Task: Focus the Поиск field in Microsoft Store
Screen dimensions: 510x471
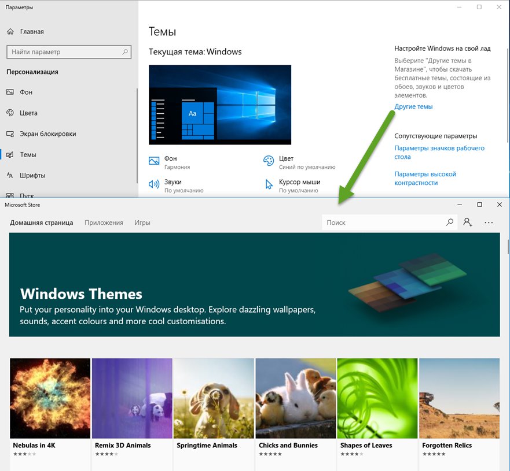Action: [390, 222]
